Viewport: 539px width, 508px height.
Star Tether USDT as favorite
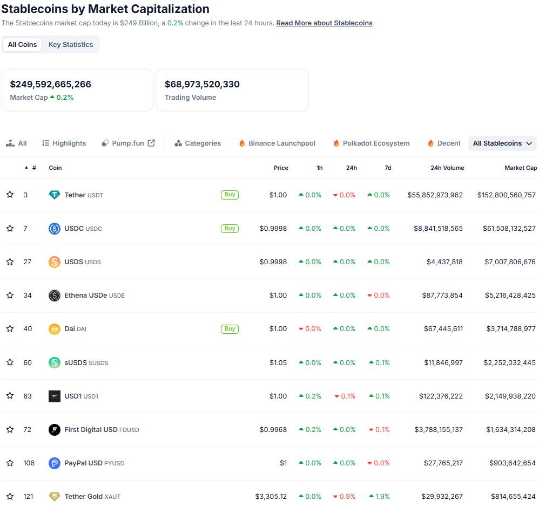coord(10,195)
